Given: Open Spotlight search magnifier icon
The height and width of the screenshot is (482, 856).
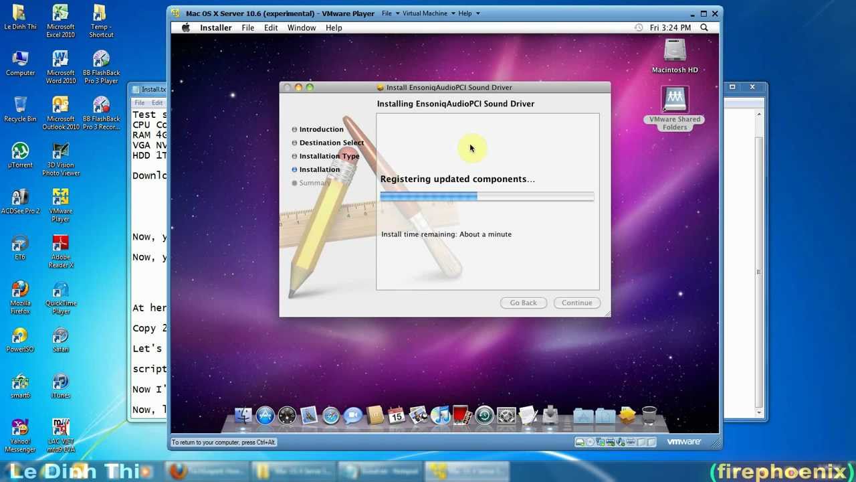Looking at the screenshot, I should pos(704,27).
